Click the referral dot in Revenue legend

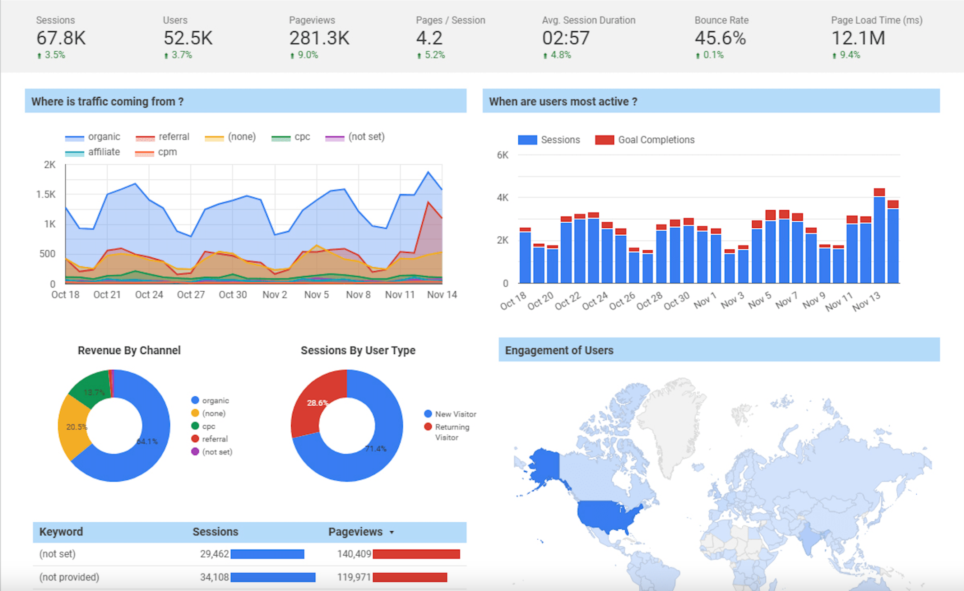coord(195,439)
